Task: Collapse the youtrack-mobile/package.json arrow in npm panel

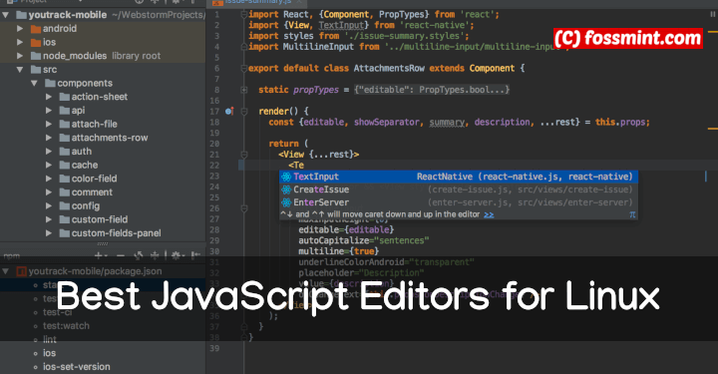Action: coord(6,271)
